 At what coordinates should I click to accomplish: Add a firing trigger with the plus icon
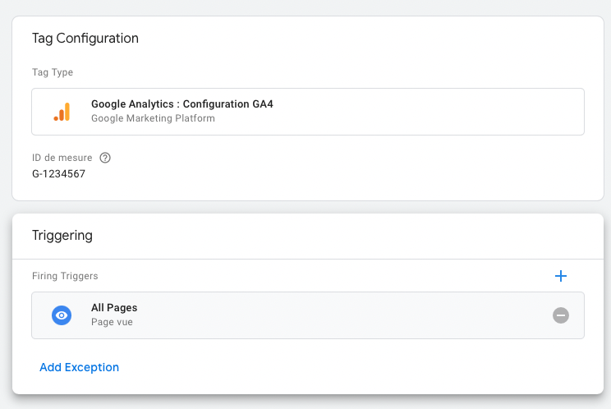point(561,276)
